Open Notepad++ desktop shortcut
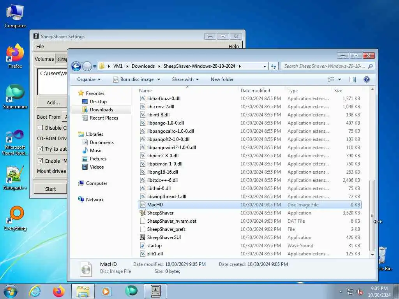The width and height of the screenshot is (399, 299). point(15,178)
